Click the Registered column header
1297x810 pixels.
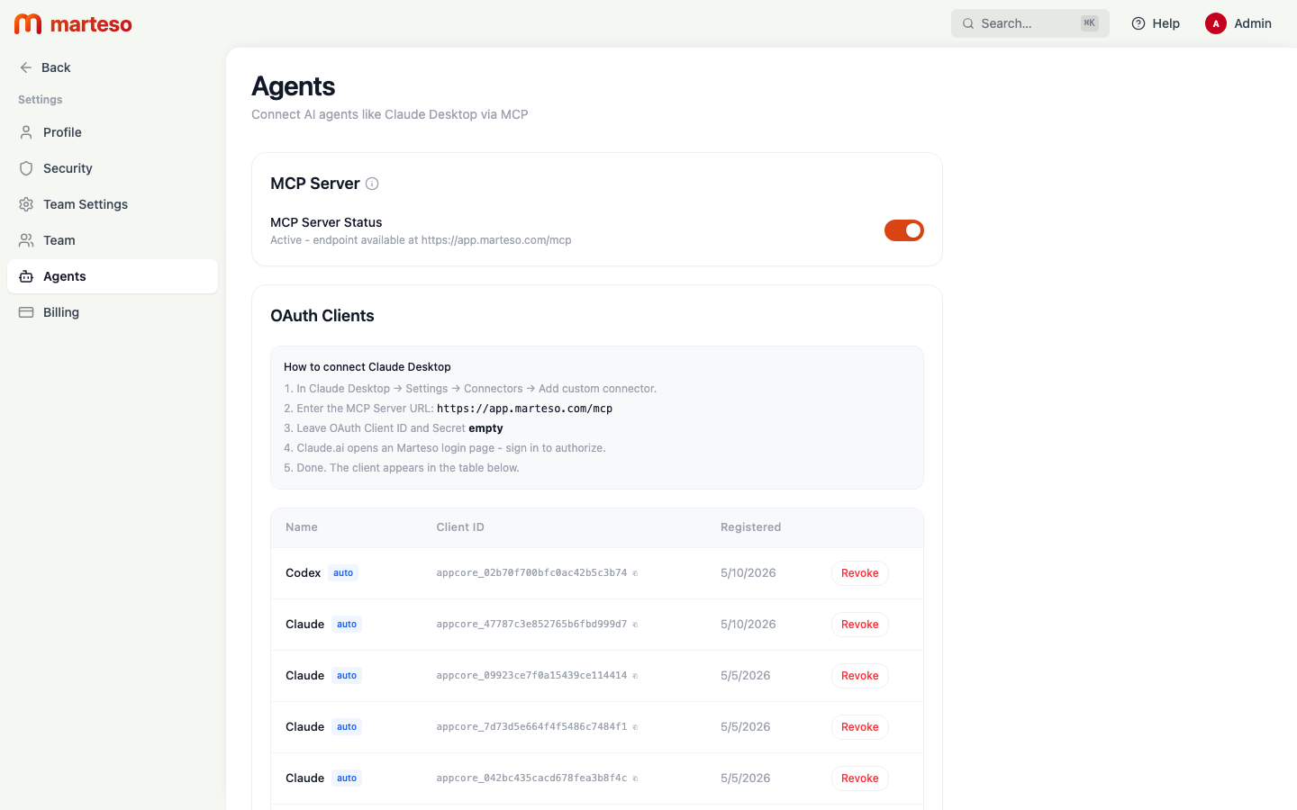pos(750,527)
